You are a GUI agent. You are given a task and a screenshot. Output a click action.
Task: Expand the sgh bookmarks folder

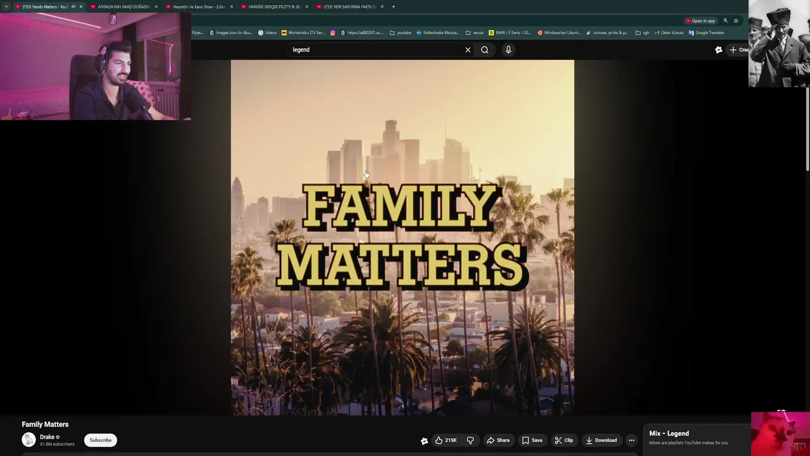click(x=642, y=33)
